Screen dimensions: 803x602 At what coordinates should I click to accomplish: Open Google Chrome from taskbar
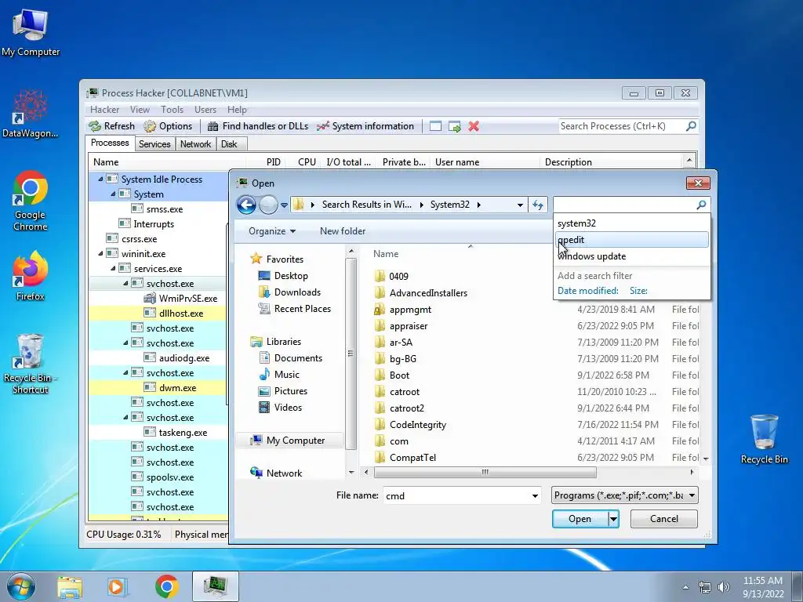tap(167, 586)
